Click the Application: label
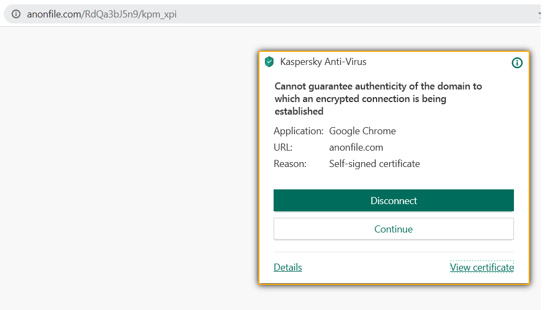 coord(299,131)
